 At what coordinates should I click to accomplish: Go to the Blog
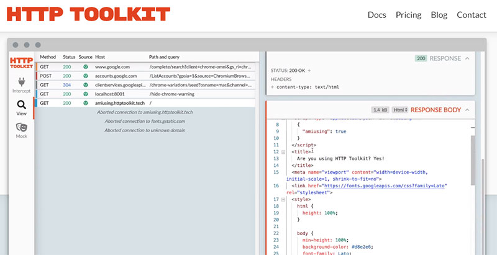[439, 15]
